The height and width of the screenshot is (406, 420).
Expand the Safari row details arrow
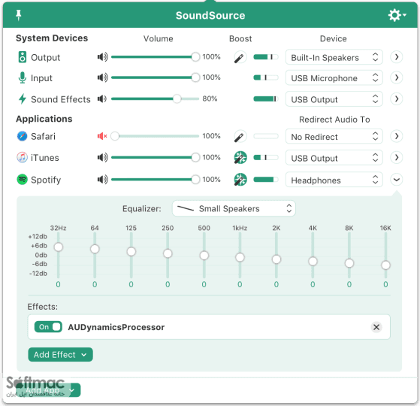pos(397,136)
